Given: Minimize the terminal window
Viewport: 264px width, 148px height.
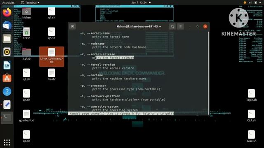Looking at the screenshot, I should coord(190,26).
